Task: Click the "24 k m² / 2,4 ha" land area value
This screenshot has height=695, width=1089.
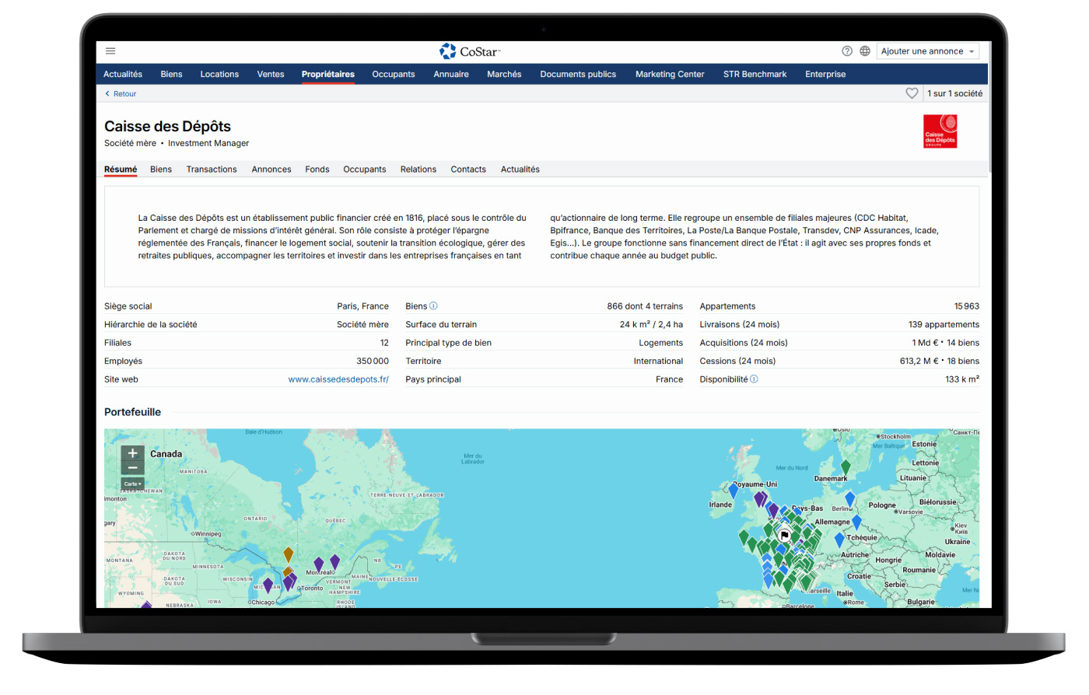Action: (x=651, y=325)
